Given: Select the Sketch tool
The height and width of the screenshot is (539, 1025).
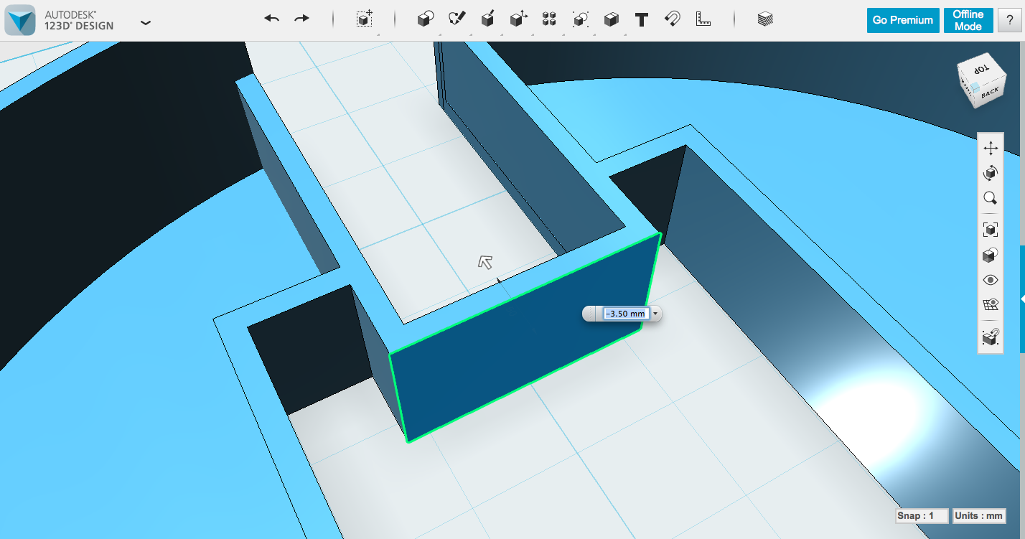Looking at the screenshot, I should click(x=456, y=19).
